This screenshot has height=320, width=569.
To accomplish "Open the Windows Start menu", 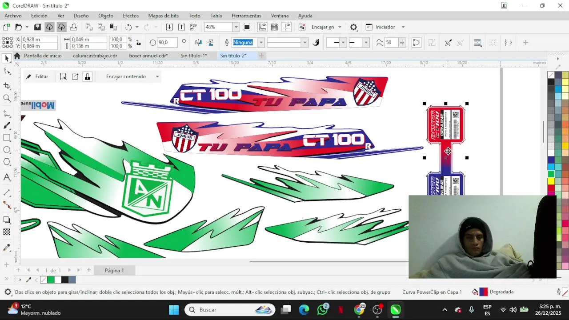I will [x=174, y=310].
